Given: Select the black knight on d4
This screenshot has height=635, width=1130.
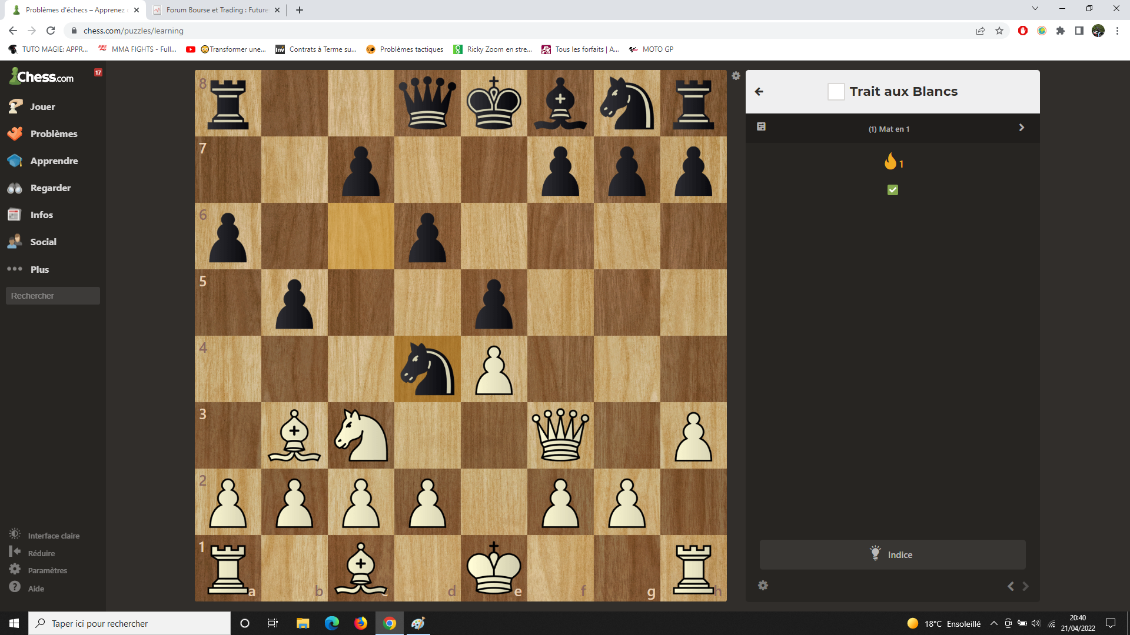Looking at the screenshot, I should (427, 369).
